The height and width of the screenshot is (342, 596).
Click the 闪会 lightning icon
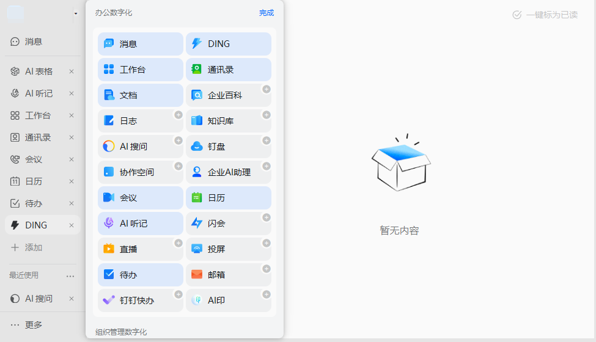196,223
